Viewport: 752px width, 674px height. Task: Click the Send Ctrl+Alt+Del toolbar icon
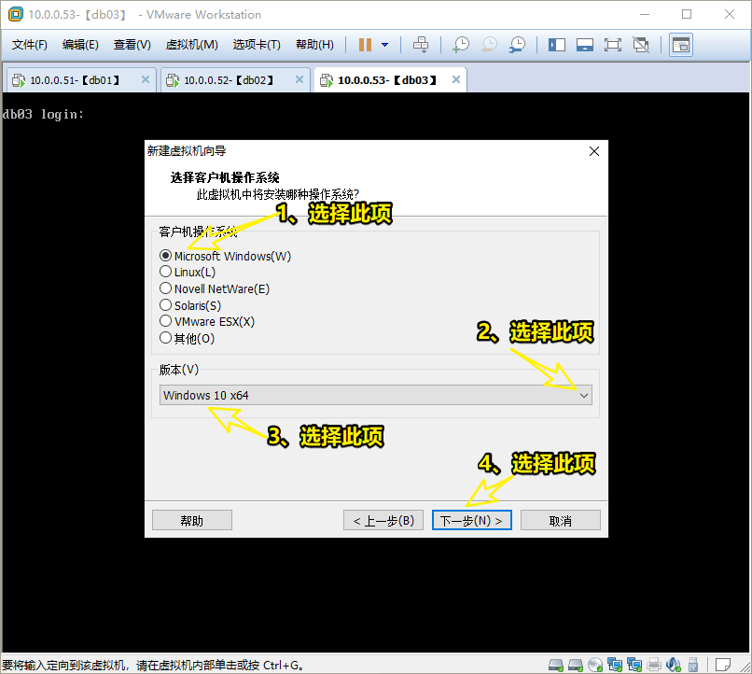point(421,45)
